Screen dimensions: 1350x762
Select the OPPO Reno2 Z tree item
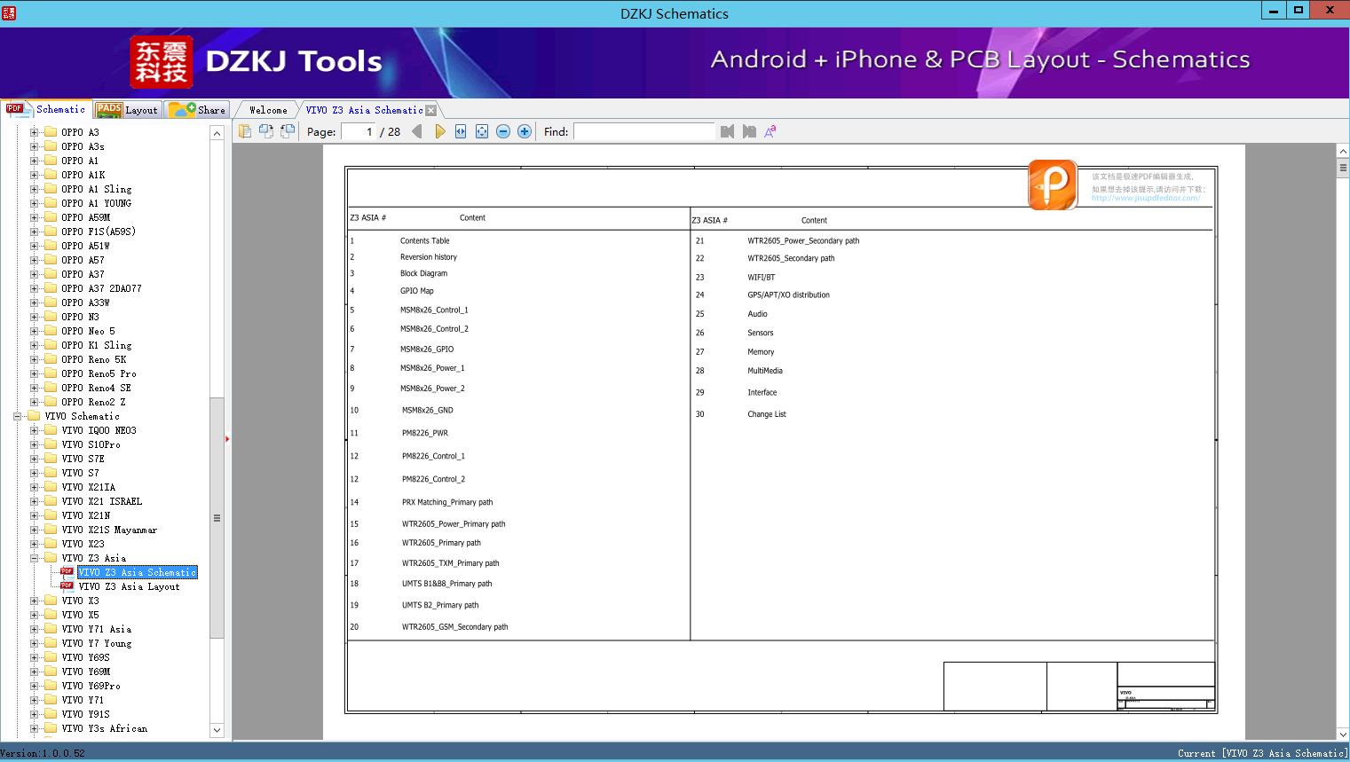93,402
